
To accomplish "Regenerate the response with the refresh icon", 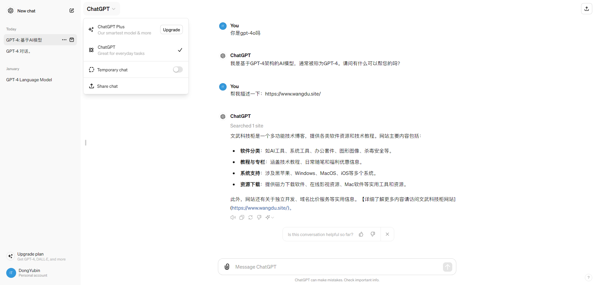I will (x=251, y=217).
